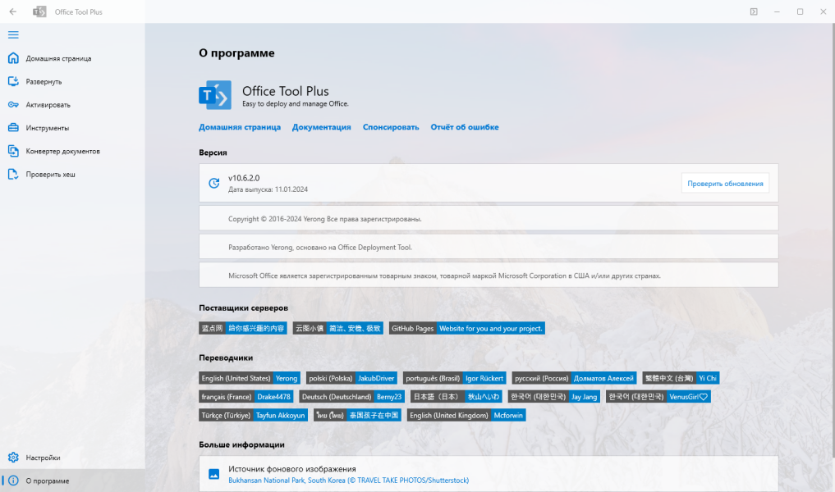Open Bukhansan National Park source link
This screenshot has height=492, width=835.
[x=349, y=481]
